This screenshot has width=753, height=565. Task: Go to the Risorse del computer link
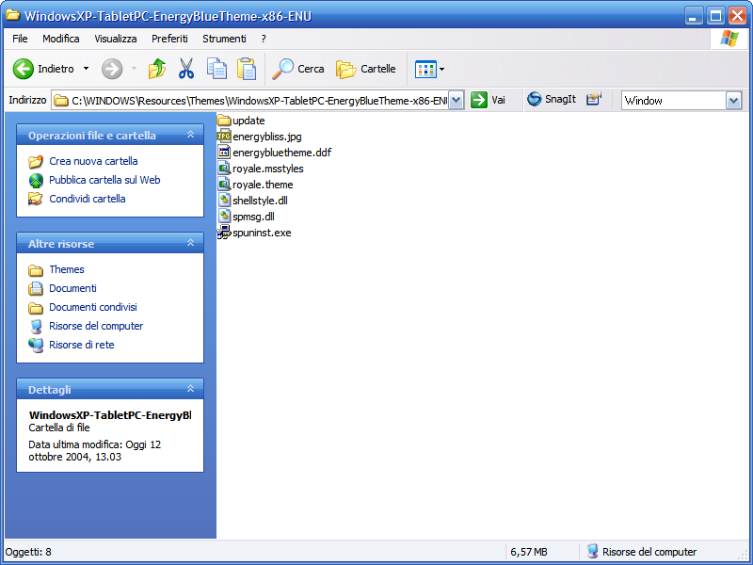(x=96, y=326)
